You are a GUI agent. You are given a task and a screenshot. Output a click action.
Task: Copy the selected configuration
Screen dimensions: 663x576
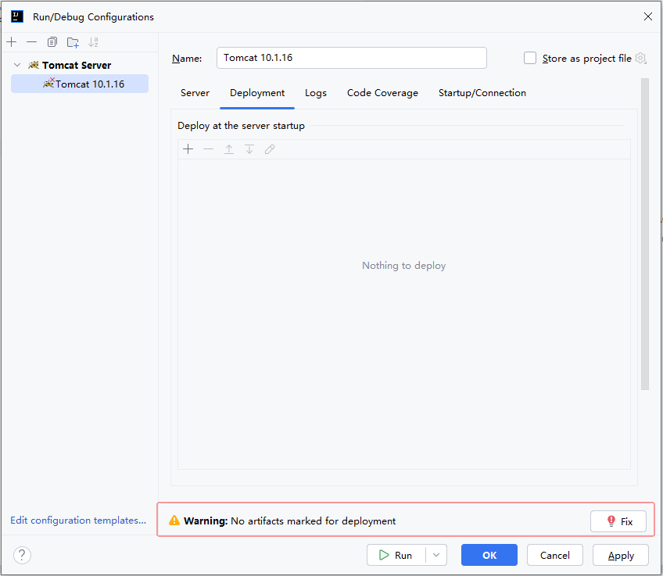click(52, 42)
